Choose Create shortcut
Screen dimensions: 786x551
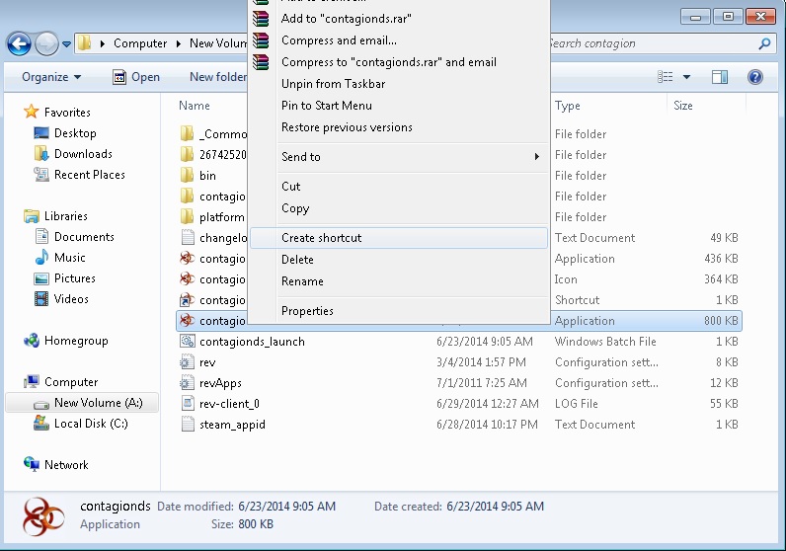click(x=399, y=238)
